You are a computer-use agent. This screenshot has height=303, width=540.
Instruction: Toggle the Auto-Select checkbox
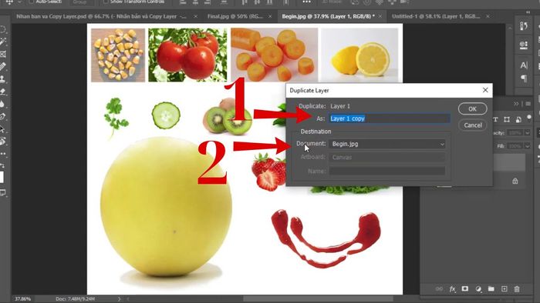pos(31,2)
